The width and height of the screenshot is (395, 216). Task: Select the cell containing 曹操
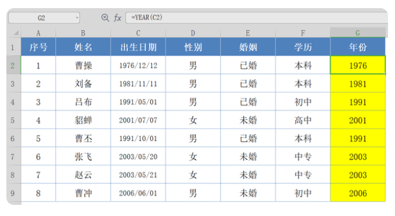click(83, 65)
